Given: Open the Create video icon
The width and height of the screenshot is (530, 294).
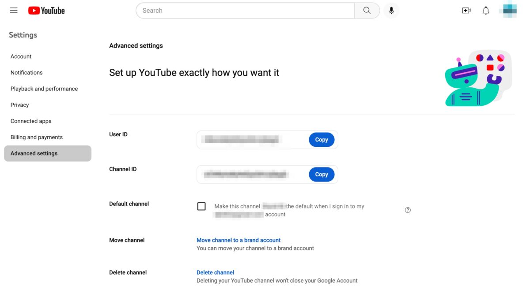Looking at the screenshot, I should 466,11.
